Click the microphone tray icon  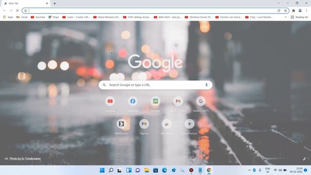coord(260,170)
